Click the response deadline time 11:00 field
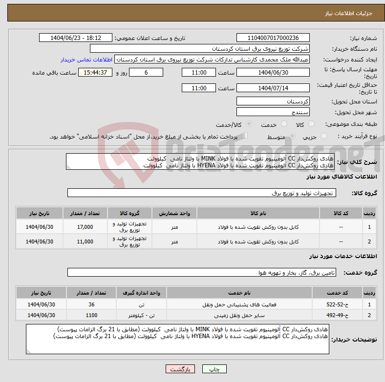 point(199,72)
